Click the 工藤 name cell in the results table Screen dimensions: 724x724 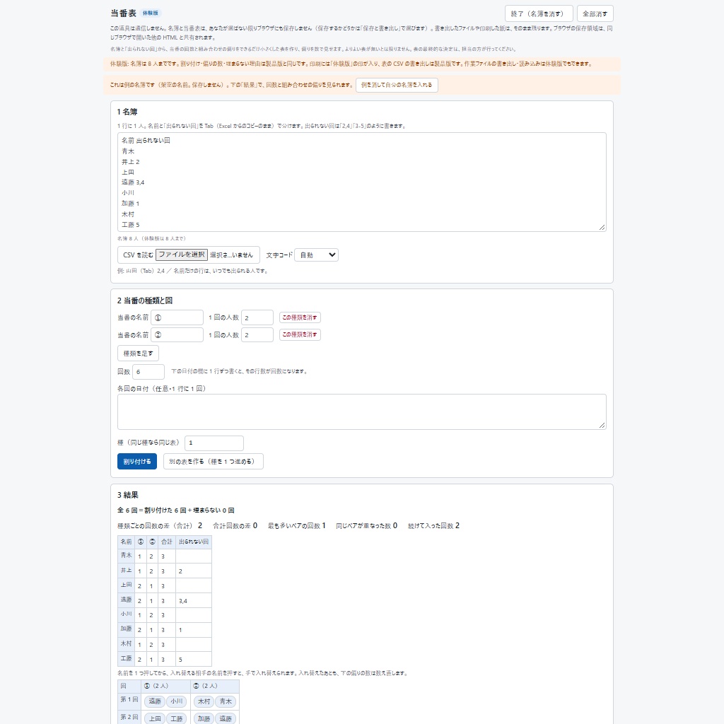click(126, 658)
